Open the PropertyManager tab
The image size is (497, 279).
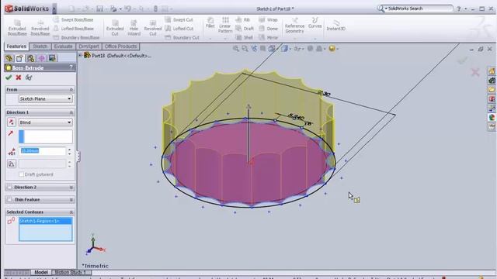tap(19, 58)
